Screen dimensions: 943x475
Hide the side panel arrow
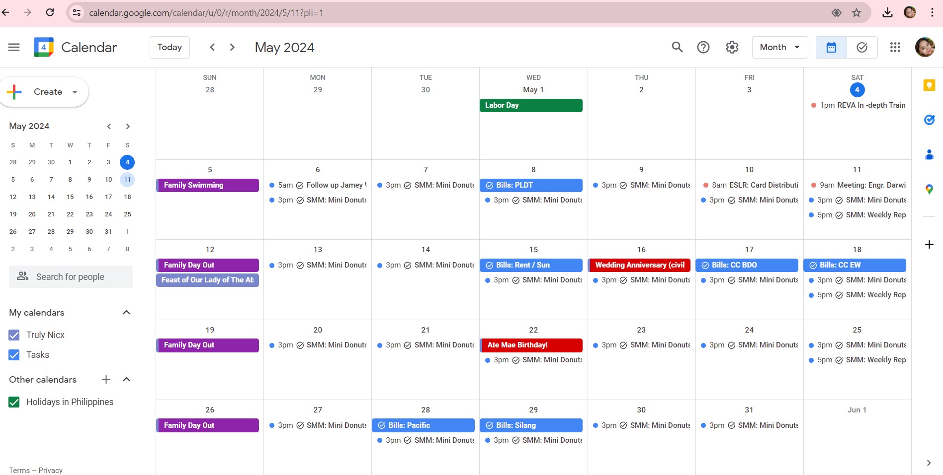[x=929, y=463]
